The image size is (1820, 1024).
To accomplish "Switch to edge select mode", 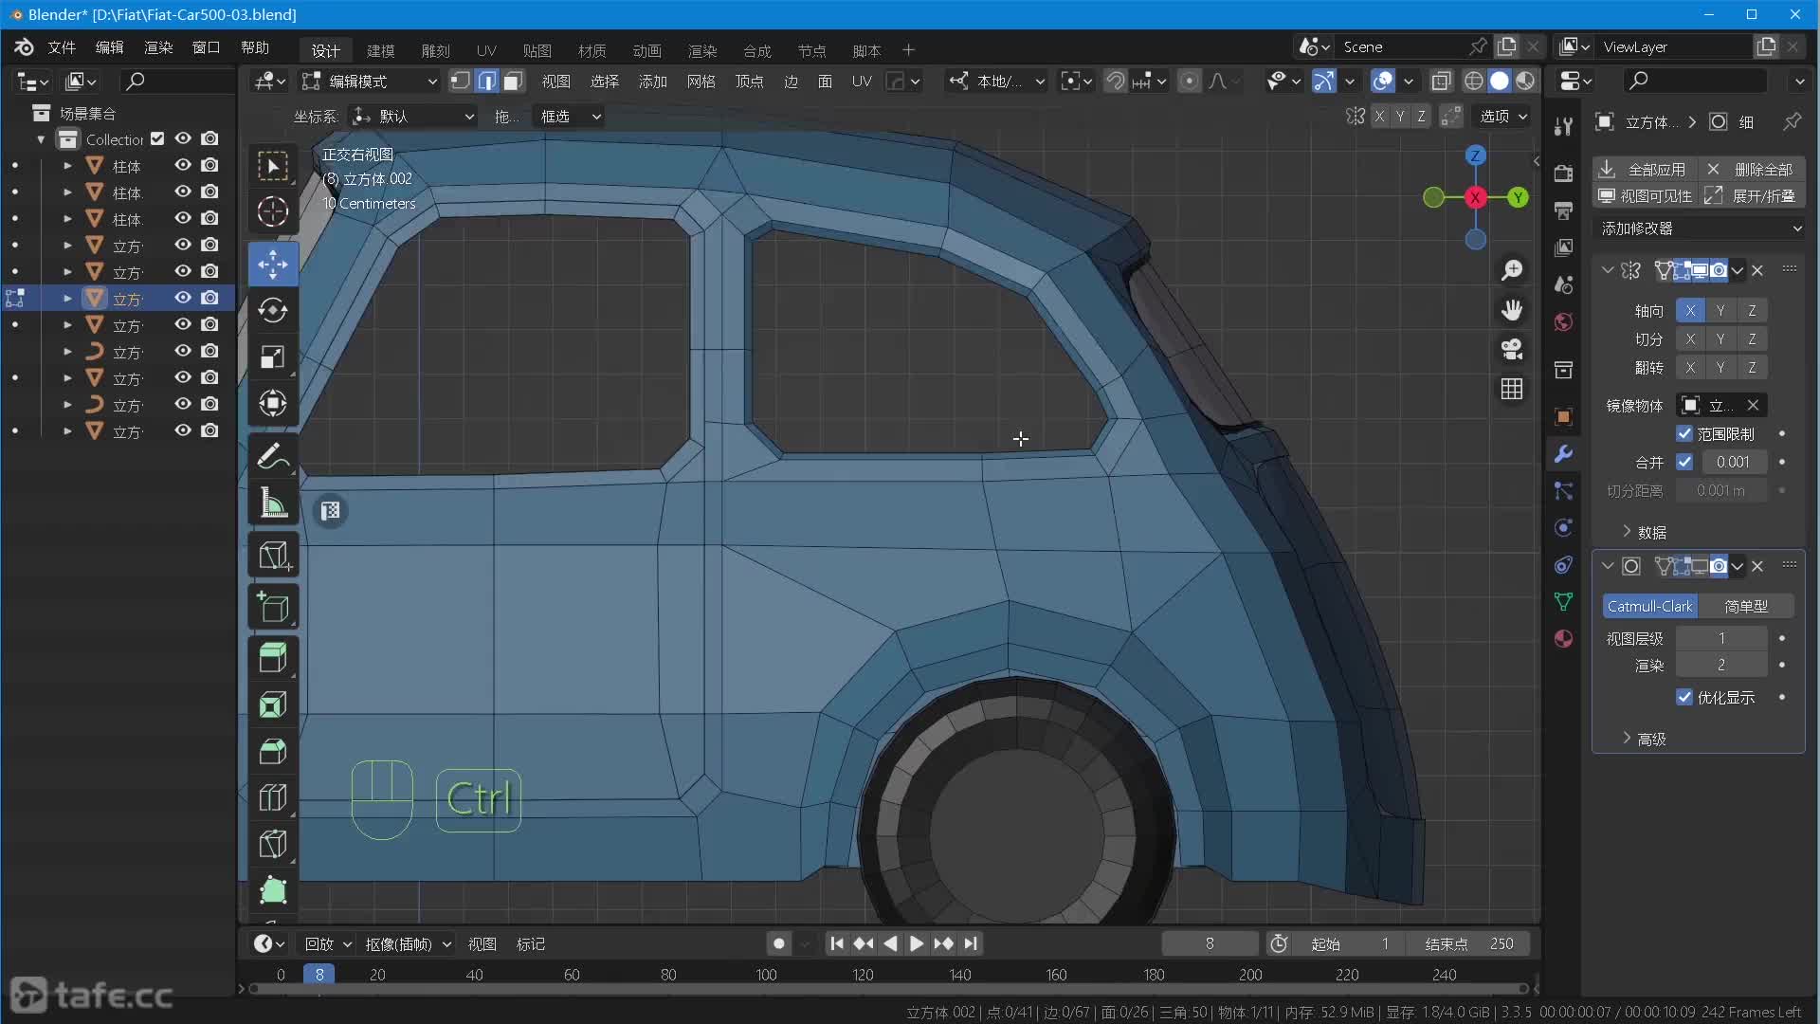I will click(x=487, y=82).
